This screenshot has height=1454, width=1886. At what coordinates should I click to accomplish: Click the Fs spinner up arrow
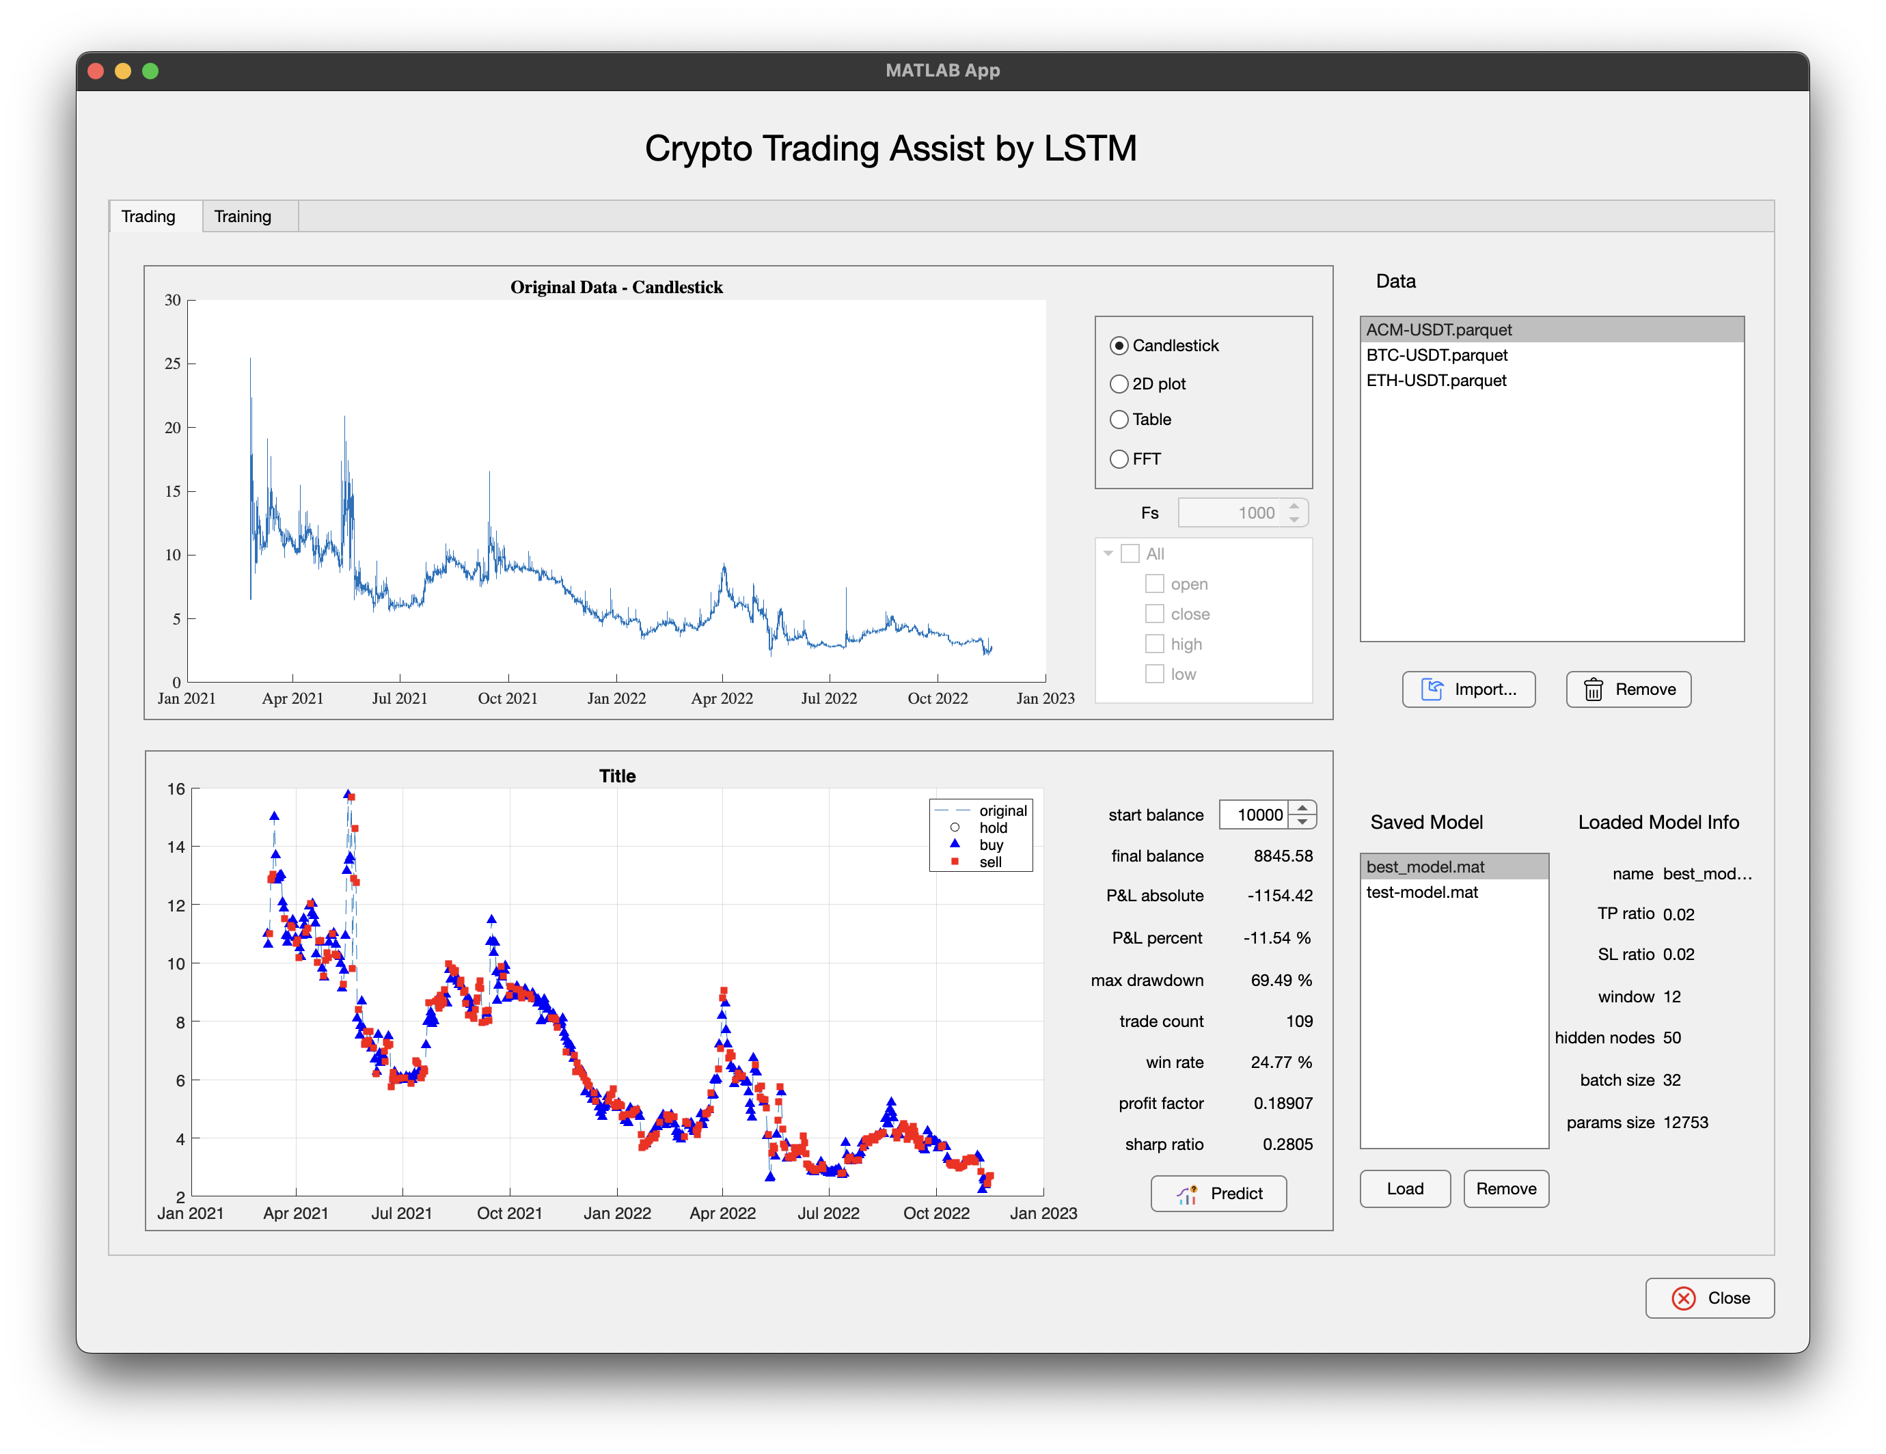click(x=1294, y=507)
